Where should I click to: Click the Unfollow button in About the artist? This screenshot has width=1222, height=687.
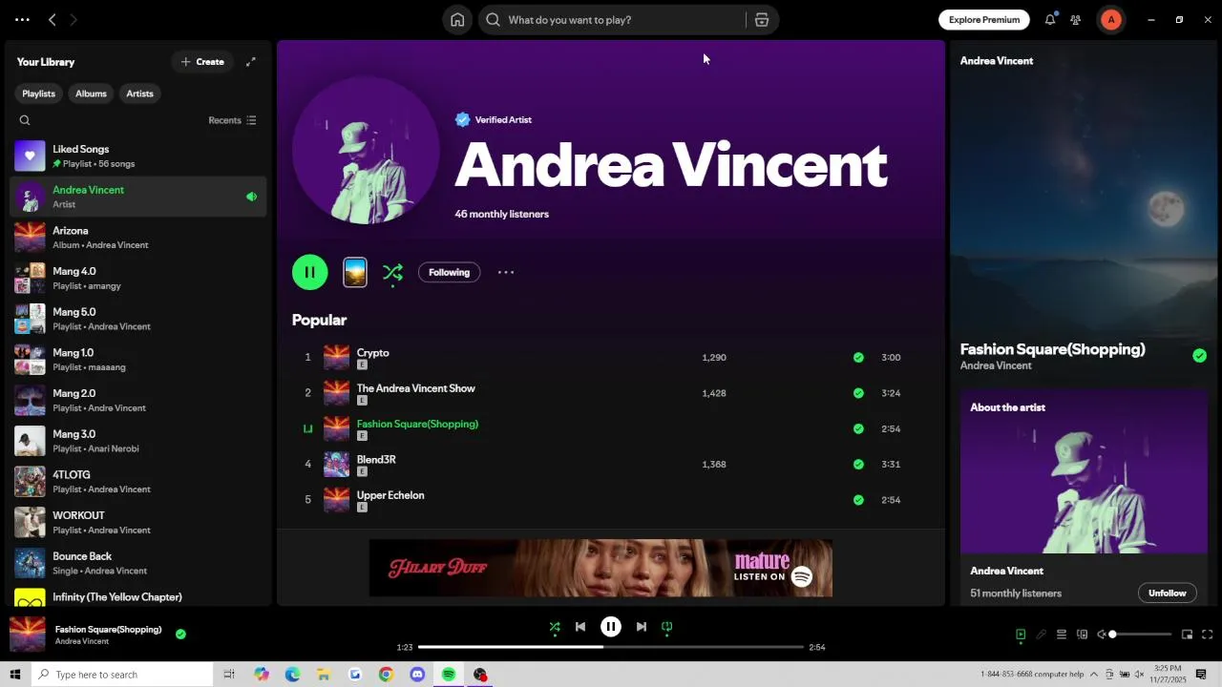click(x=1167, y=593)
